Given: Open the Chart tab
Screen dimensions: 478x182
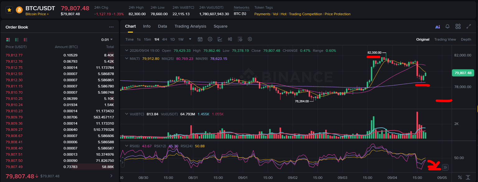Looking at the screenshot, I should (x=130, y=26).
